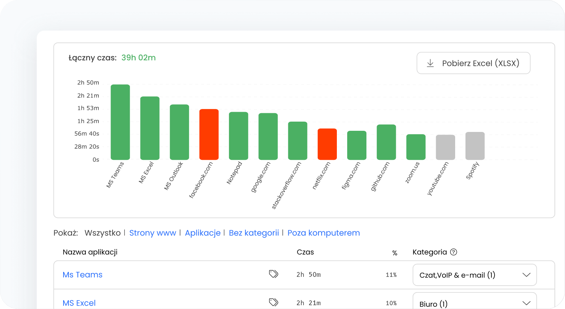Image resolution: width=565 pixels, height=309 pixels.
Task: Click the tallest green MS Teams bar
Action: pyautogui.click(x=120, y=122)
